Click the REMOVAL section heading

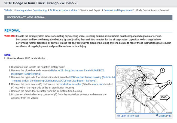(12, 30)
